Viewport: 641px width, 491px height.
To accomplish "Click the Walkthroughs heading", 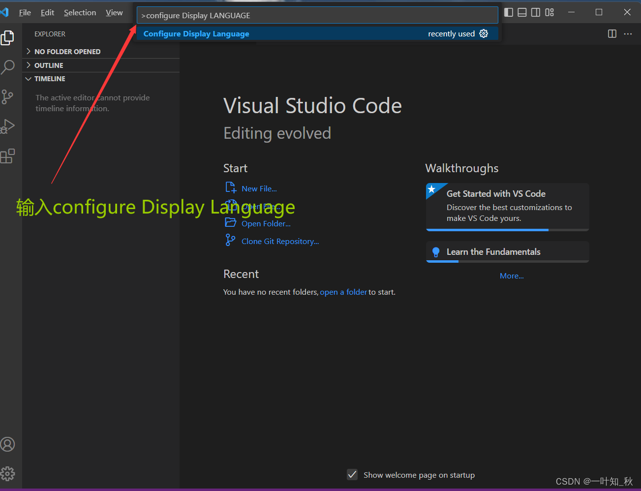I will 462,168.
